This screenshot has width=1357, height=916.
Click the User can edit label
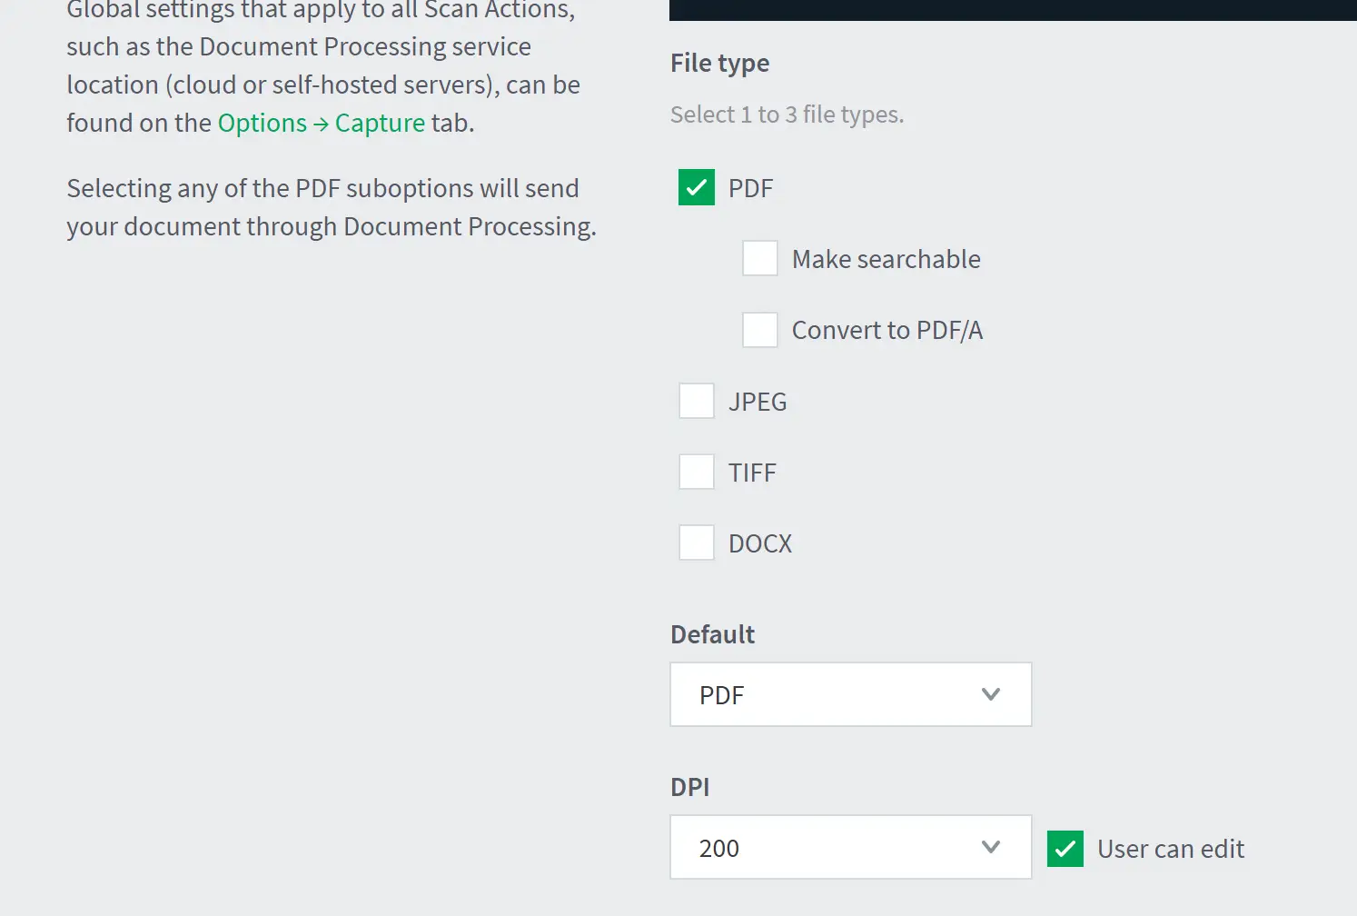[x=1170, y=849]
